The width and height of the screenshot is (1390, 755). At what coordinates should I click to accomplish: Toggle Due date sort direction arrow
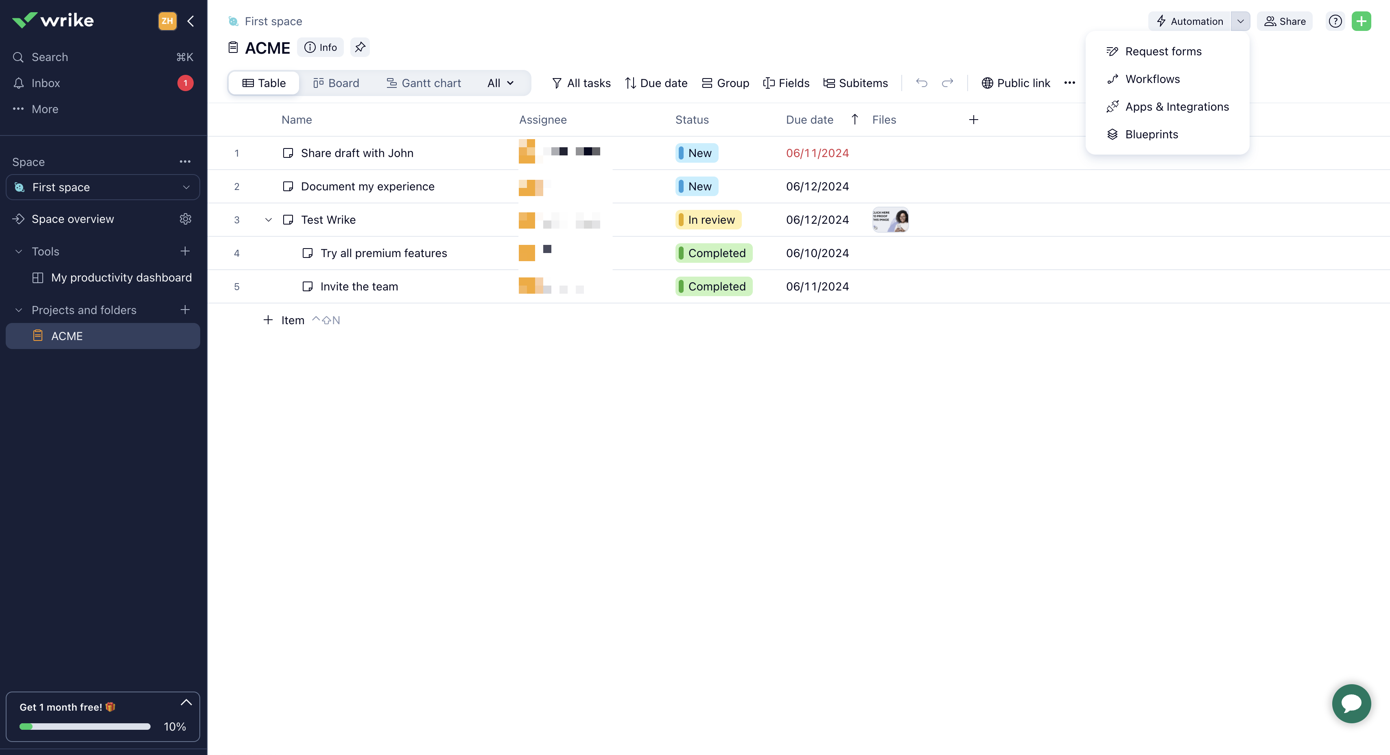click(x=855, y=119)
